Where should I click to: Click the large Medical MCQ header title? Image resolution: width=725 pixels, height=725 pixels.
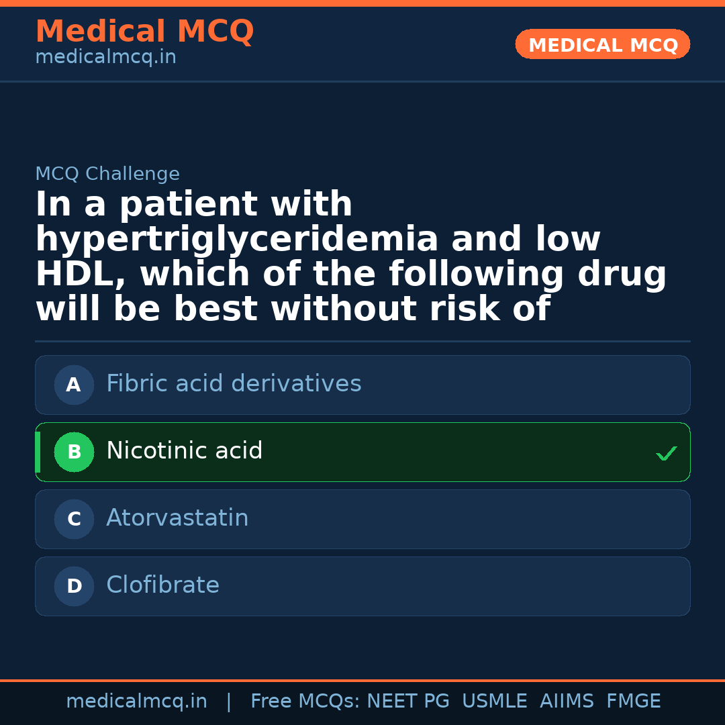144,32
